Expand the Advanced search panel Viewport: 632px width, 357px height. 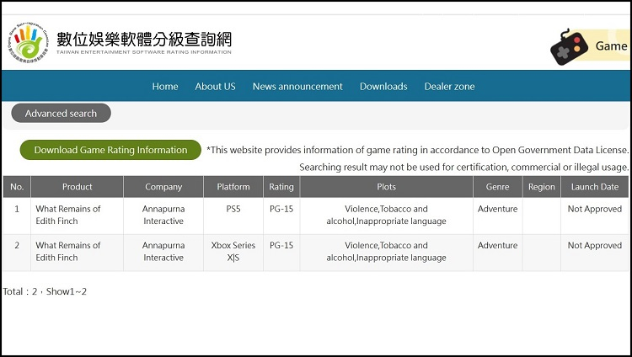pos(61,114)
